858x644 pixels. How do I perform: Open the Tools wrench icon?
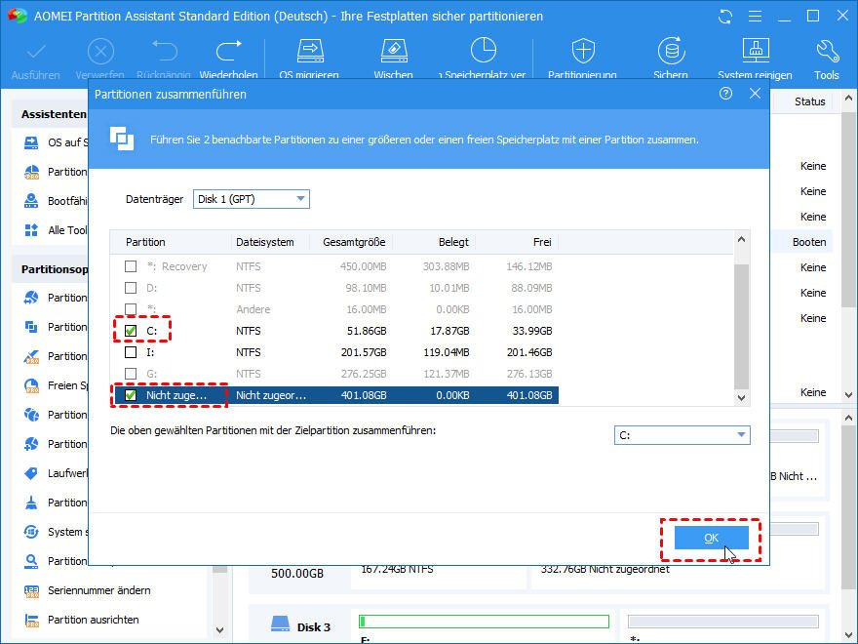(826, 52)
